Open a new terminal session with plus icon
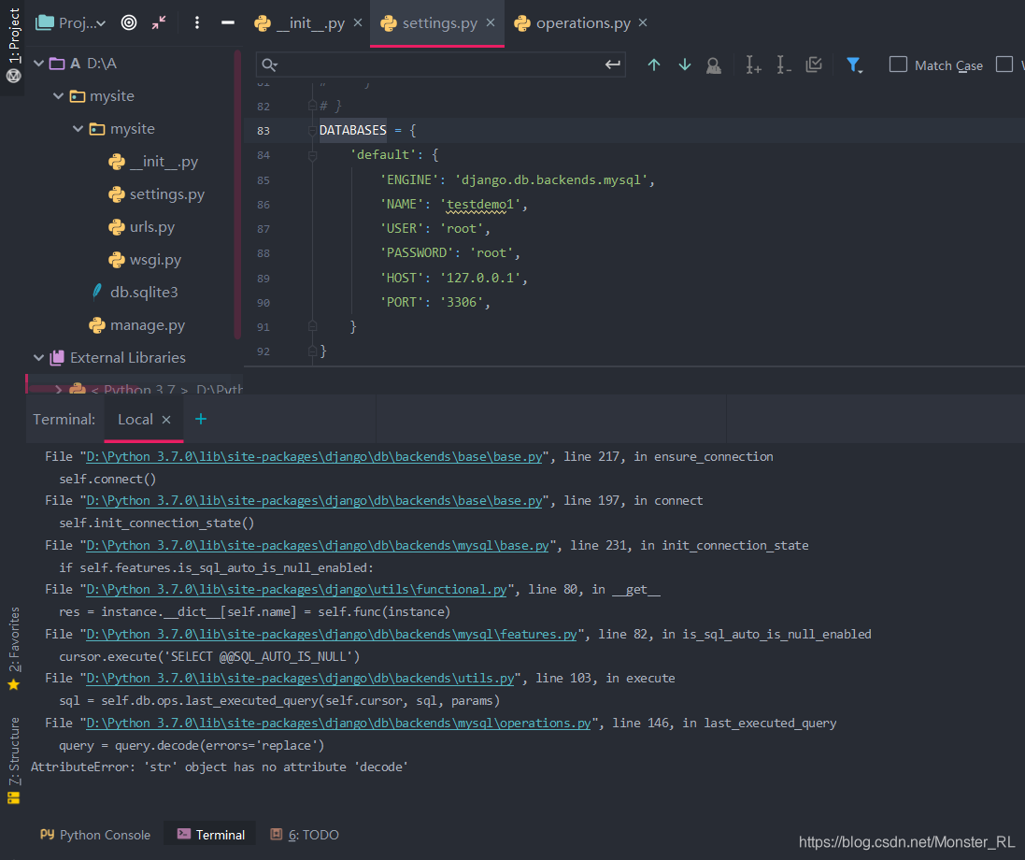1025x860 pixels. (x=200, y=419)
